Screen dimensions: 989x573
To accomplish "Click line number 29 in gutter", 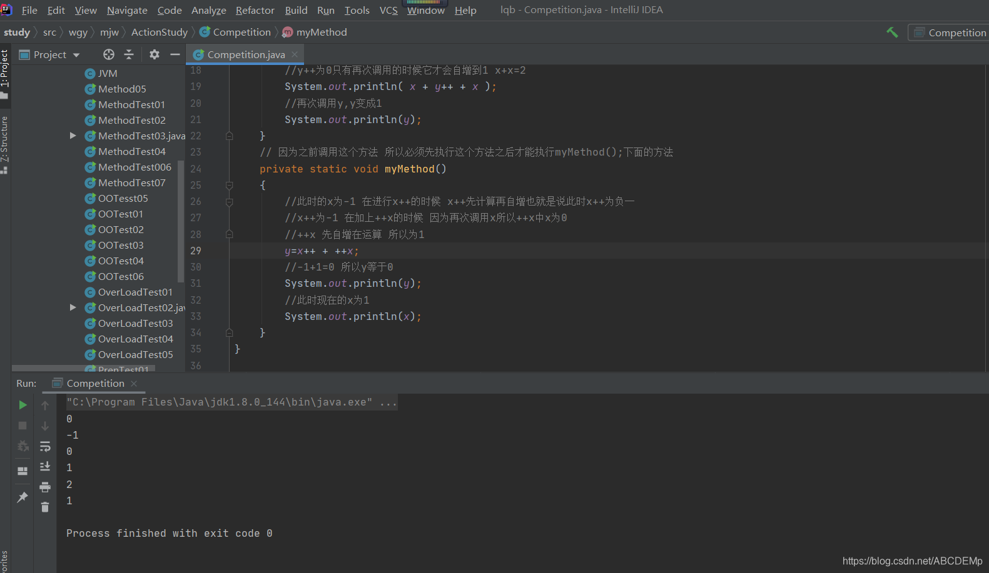I will (196, 251).
